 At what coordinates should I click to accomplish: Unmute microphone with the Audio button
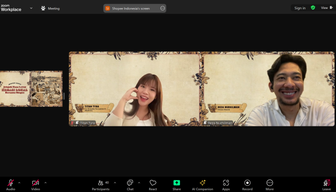click(x=10, y=183)
